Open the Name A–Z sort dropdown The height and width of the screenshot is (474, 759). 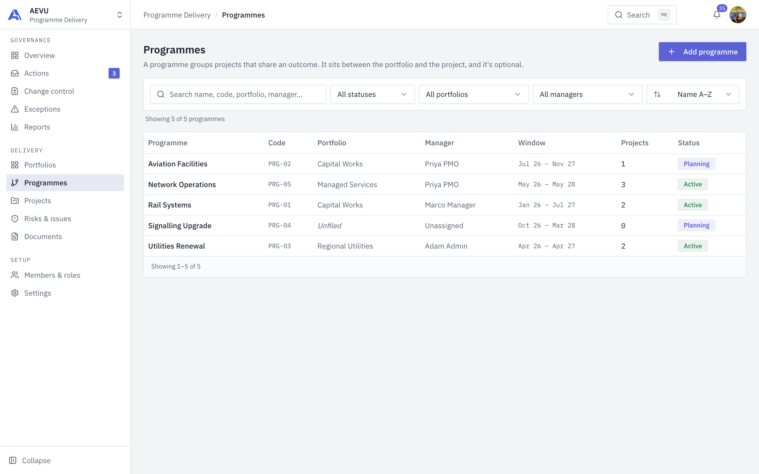[x=693, y=94]
